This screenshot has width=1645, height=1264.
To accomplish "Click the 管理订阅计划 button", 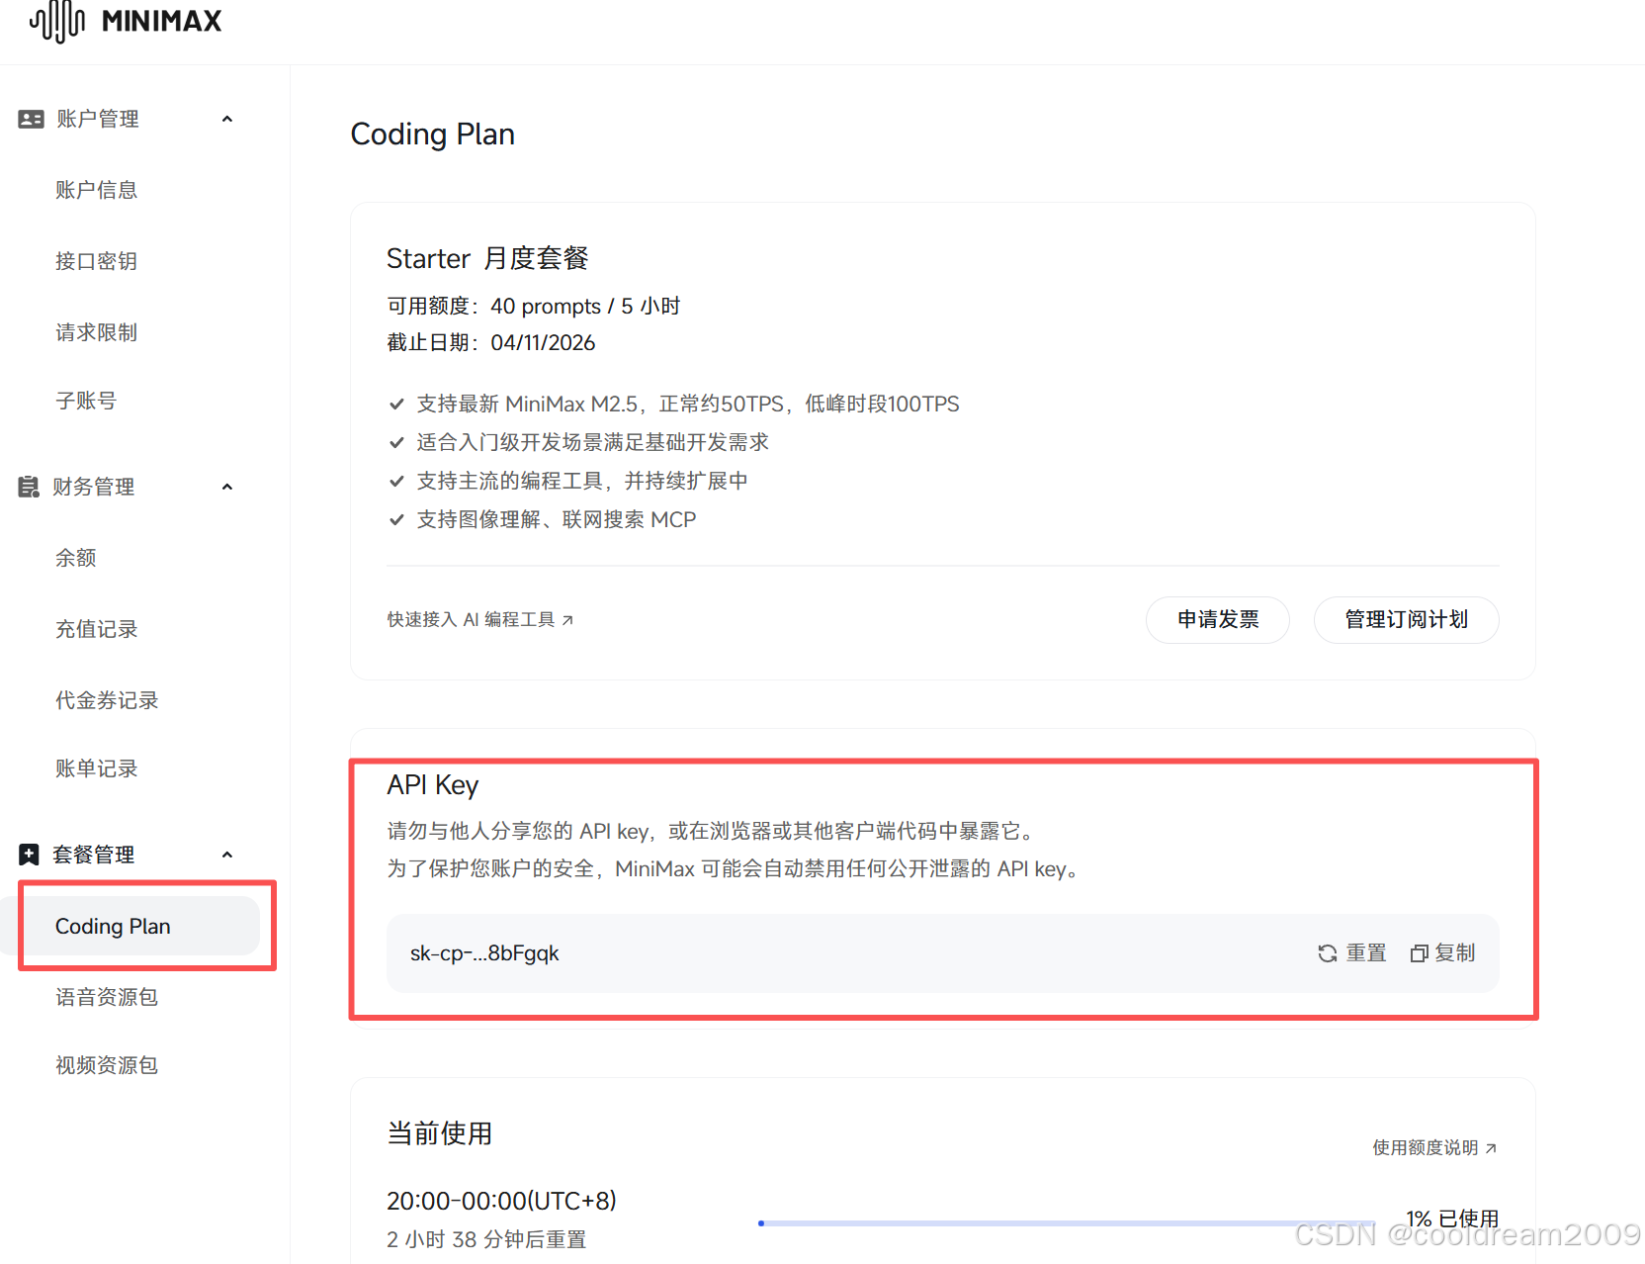I will [x=1406, y=620].
